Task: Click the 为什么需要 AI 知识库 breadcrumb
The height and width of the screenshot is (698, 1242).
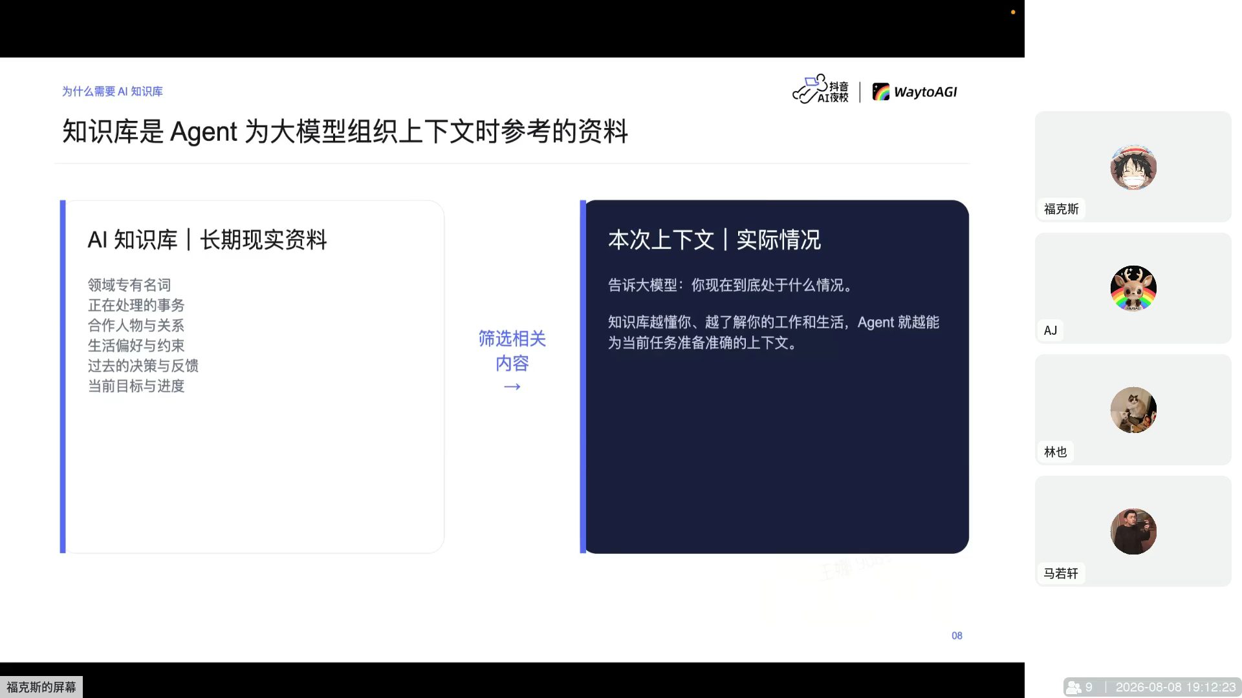Action: [x=113, y=91]
